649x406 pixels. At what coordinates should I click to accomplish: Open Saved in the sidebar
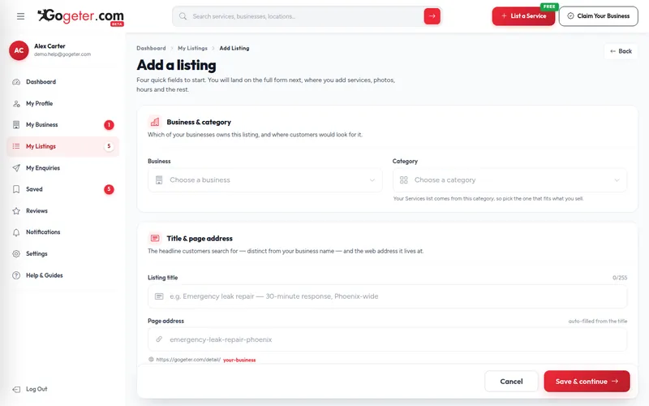point(63,189)
